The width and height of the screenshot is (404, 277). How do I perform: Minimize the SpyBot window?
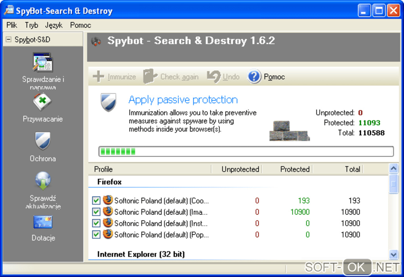tap(364, 11)
